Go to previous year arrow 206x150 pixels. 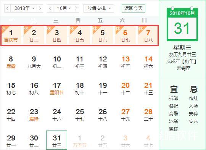click(8, 8)
